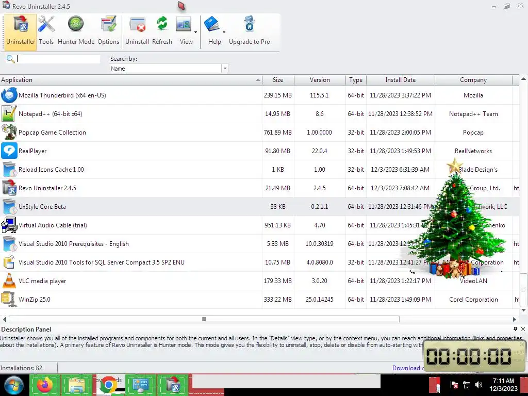Select Visual Studio 2010 Tools for SQL icon
Viewport: 528px width, 396px height.
click(9, 262)
